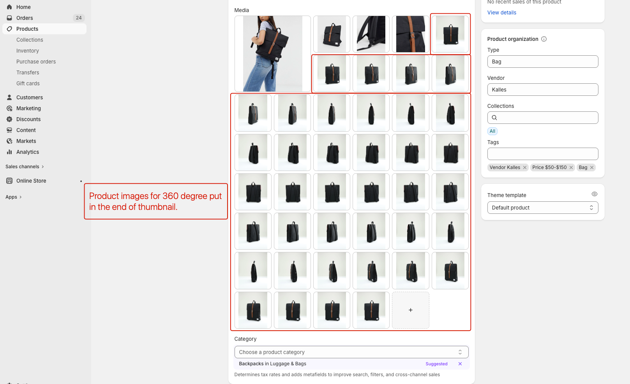
Task: Open the Online Store sales channel
Action: point(30,181)
